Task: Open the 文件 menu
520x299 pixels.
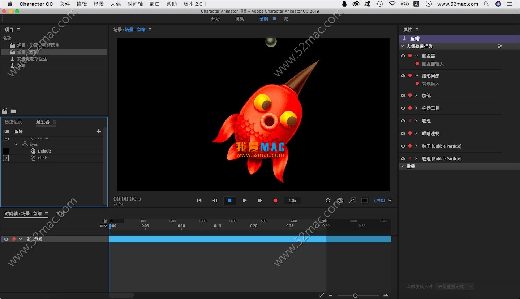Action: (x=65, y=4)
